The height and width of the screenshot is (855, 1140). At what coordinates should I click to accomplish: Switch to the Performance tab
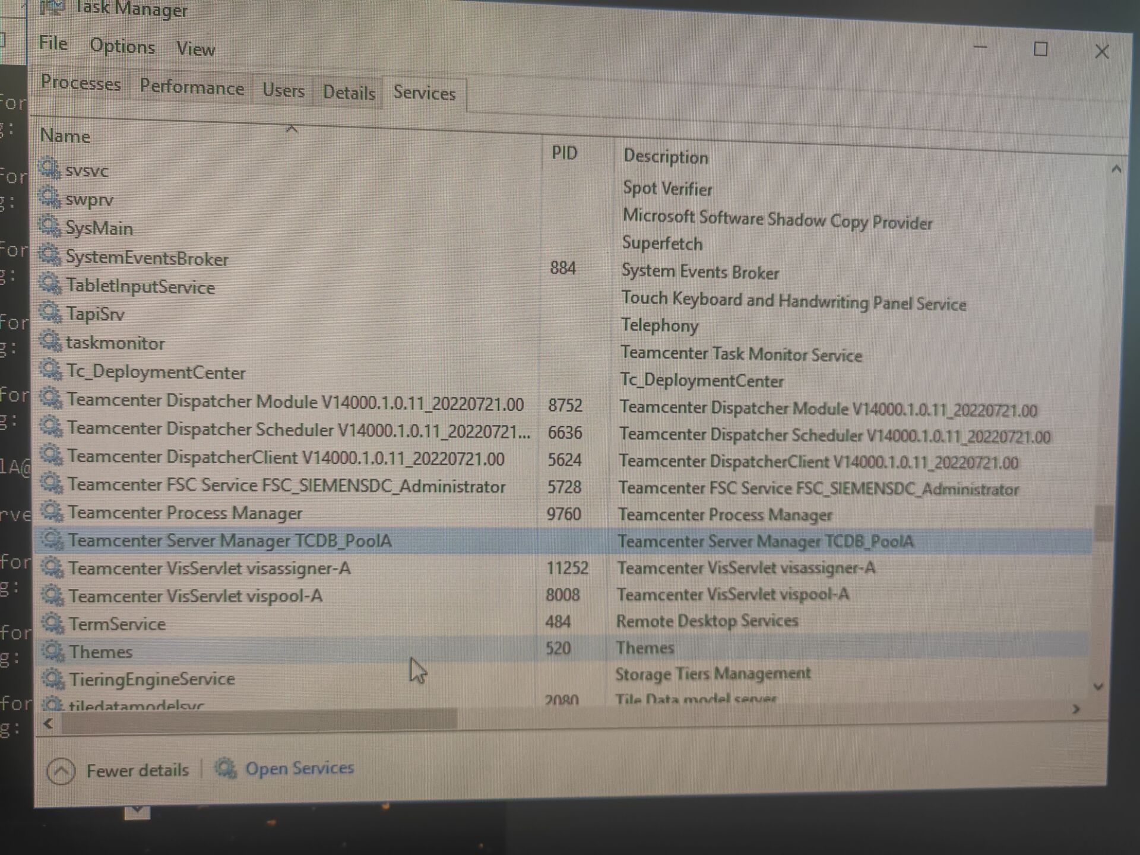(191, 88)
